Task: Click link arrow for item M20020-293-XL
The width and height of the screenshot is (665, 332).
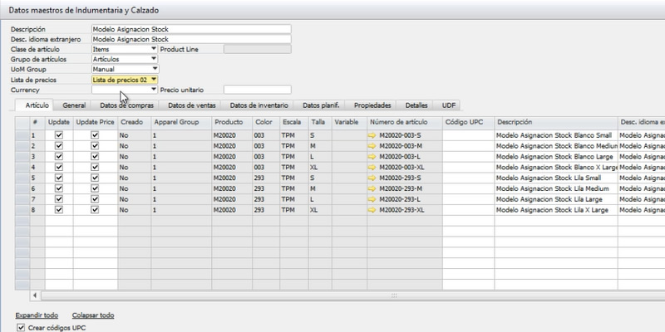Action: click(x=372, y=209)
